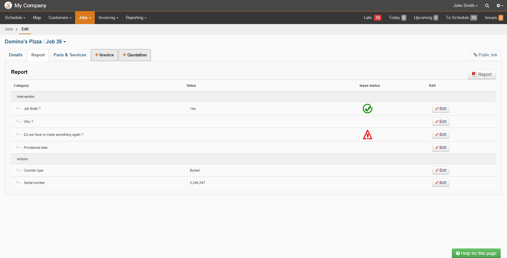
Task: Open Help for this page
Action: tap(476, 253)
